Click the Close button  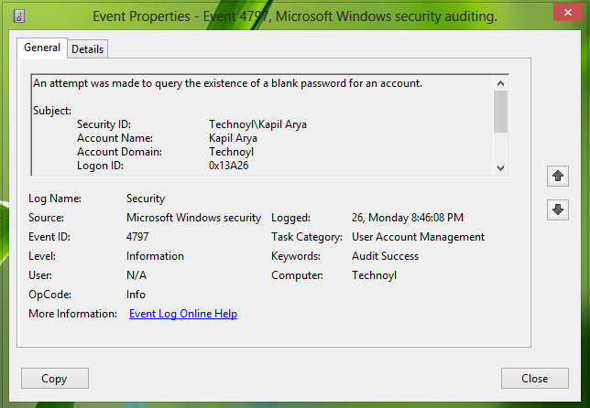click(x=534, y=378)
